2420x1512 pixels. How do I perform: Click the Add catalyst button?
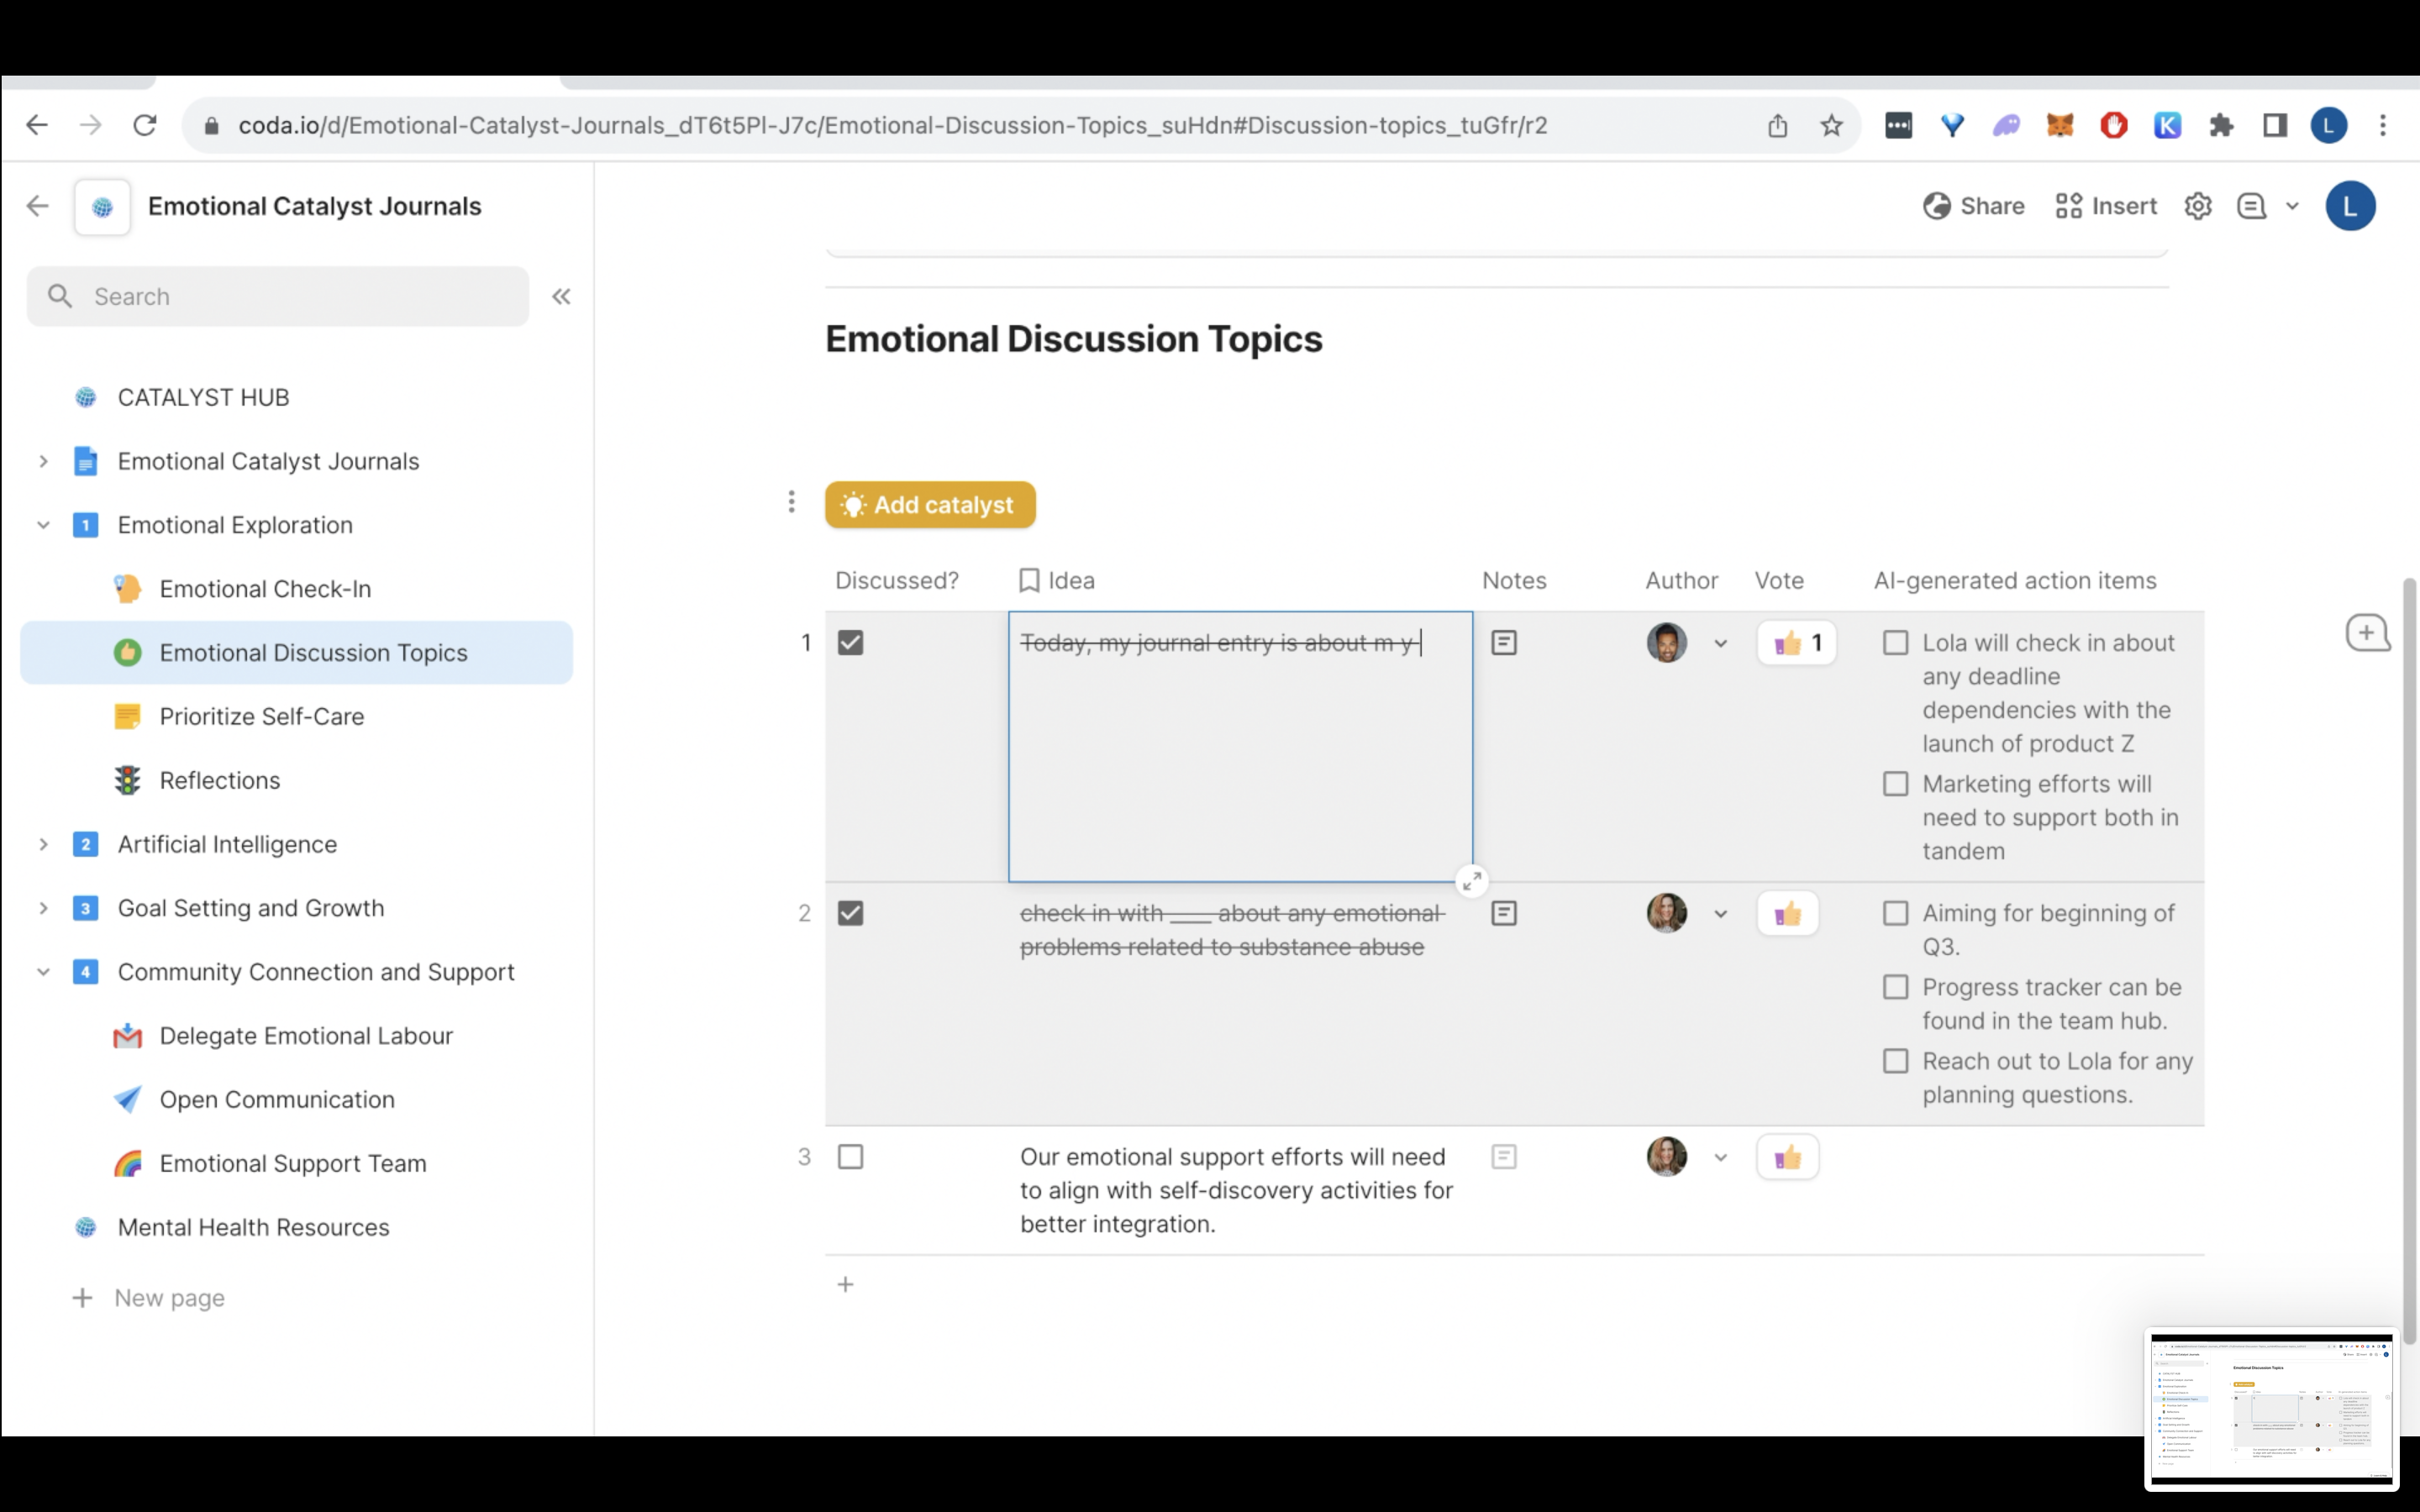[929, 505]
